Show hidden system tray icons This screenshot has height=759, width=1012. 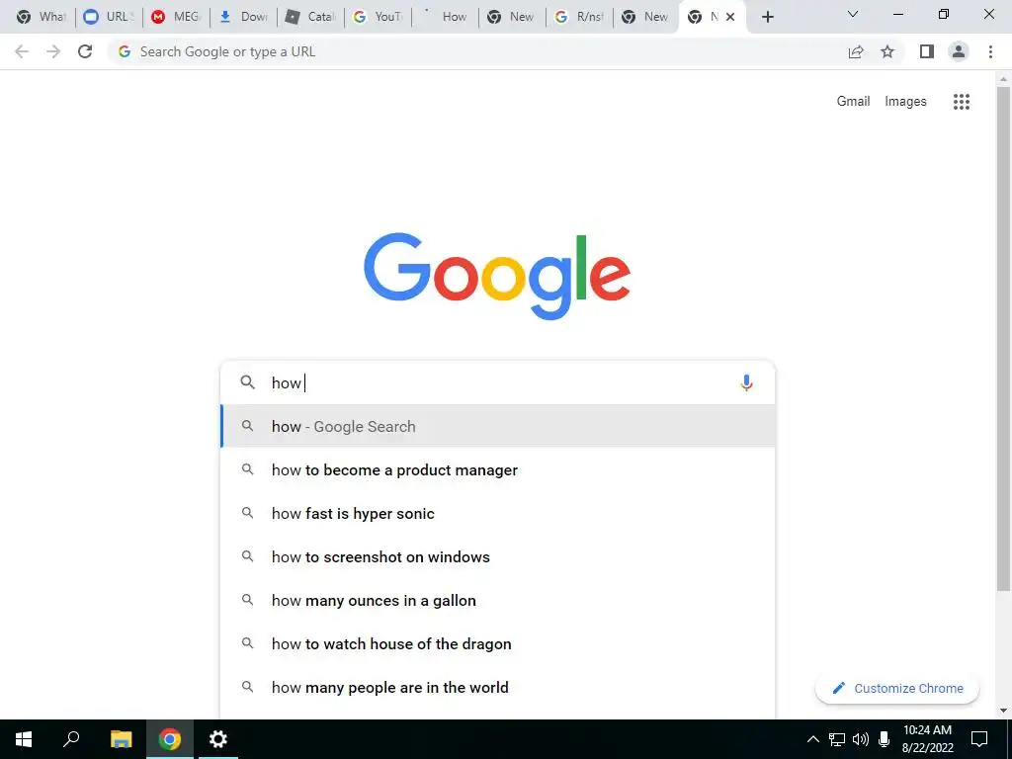coord(813,739)
